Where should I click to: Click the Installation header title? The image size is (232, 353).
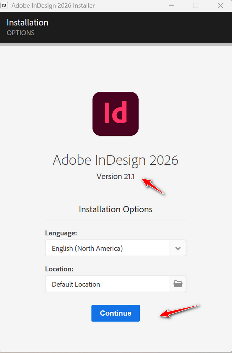28,23
